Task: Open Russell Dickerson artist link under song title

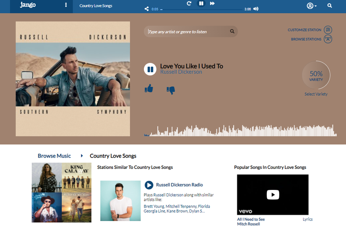Action: pos(181,72)
